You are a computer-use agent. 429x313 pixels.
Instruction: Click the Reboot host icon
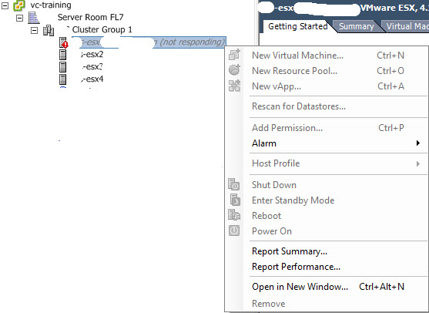tap(234, 215)
